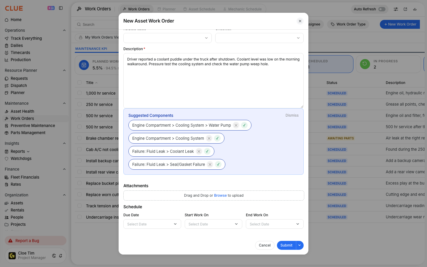Close the New Asset Work Order dialog

(300, 21)
